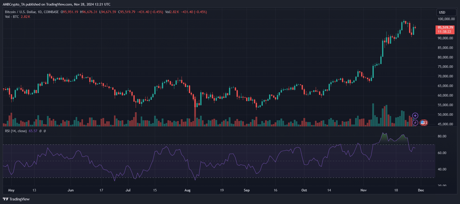This screenshot has height=204, width=460.
Task: Click the RSI 40.00 axis label
Action: [442, 169]
